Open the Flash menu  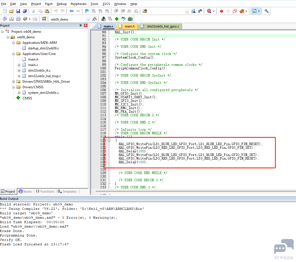click(49, 4)
